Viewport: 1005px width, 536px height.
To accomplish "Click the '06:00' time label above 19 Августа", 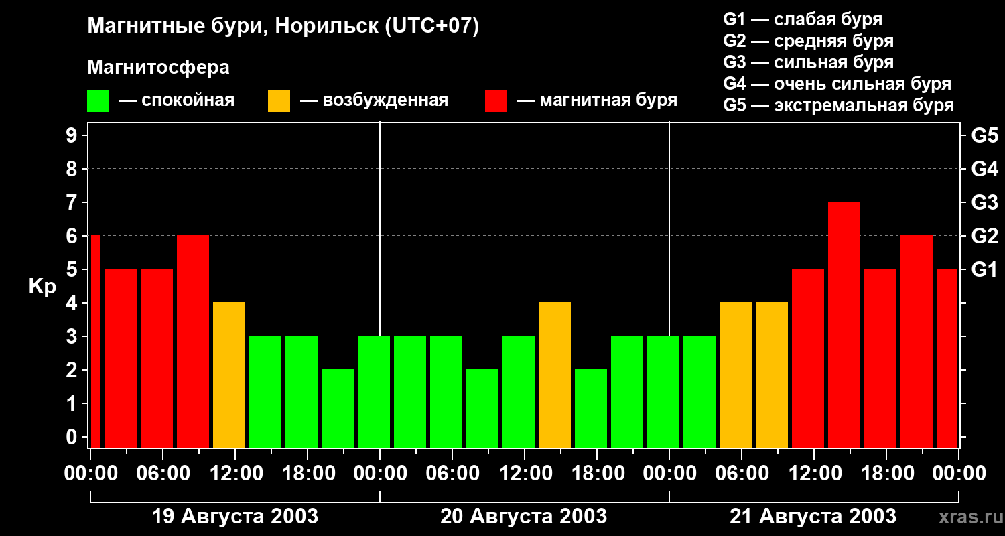I will click(163, 473).
